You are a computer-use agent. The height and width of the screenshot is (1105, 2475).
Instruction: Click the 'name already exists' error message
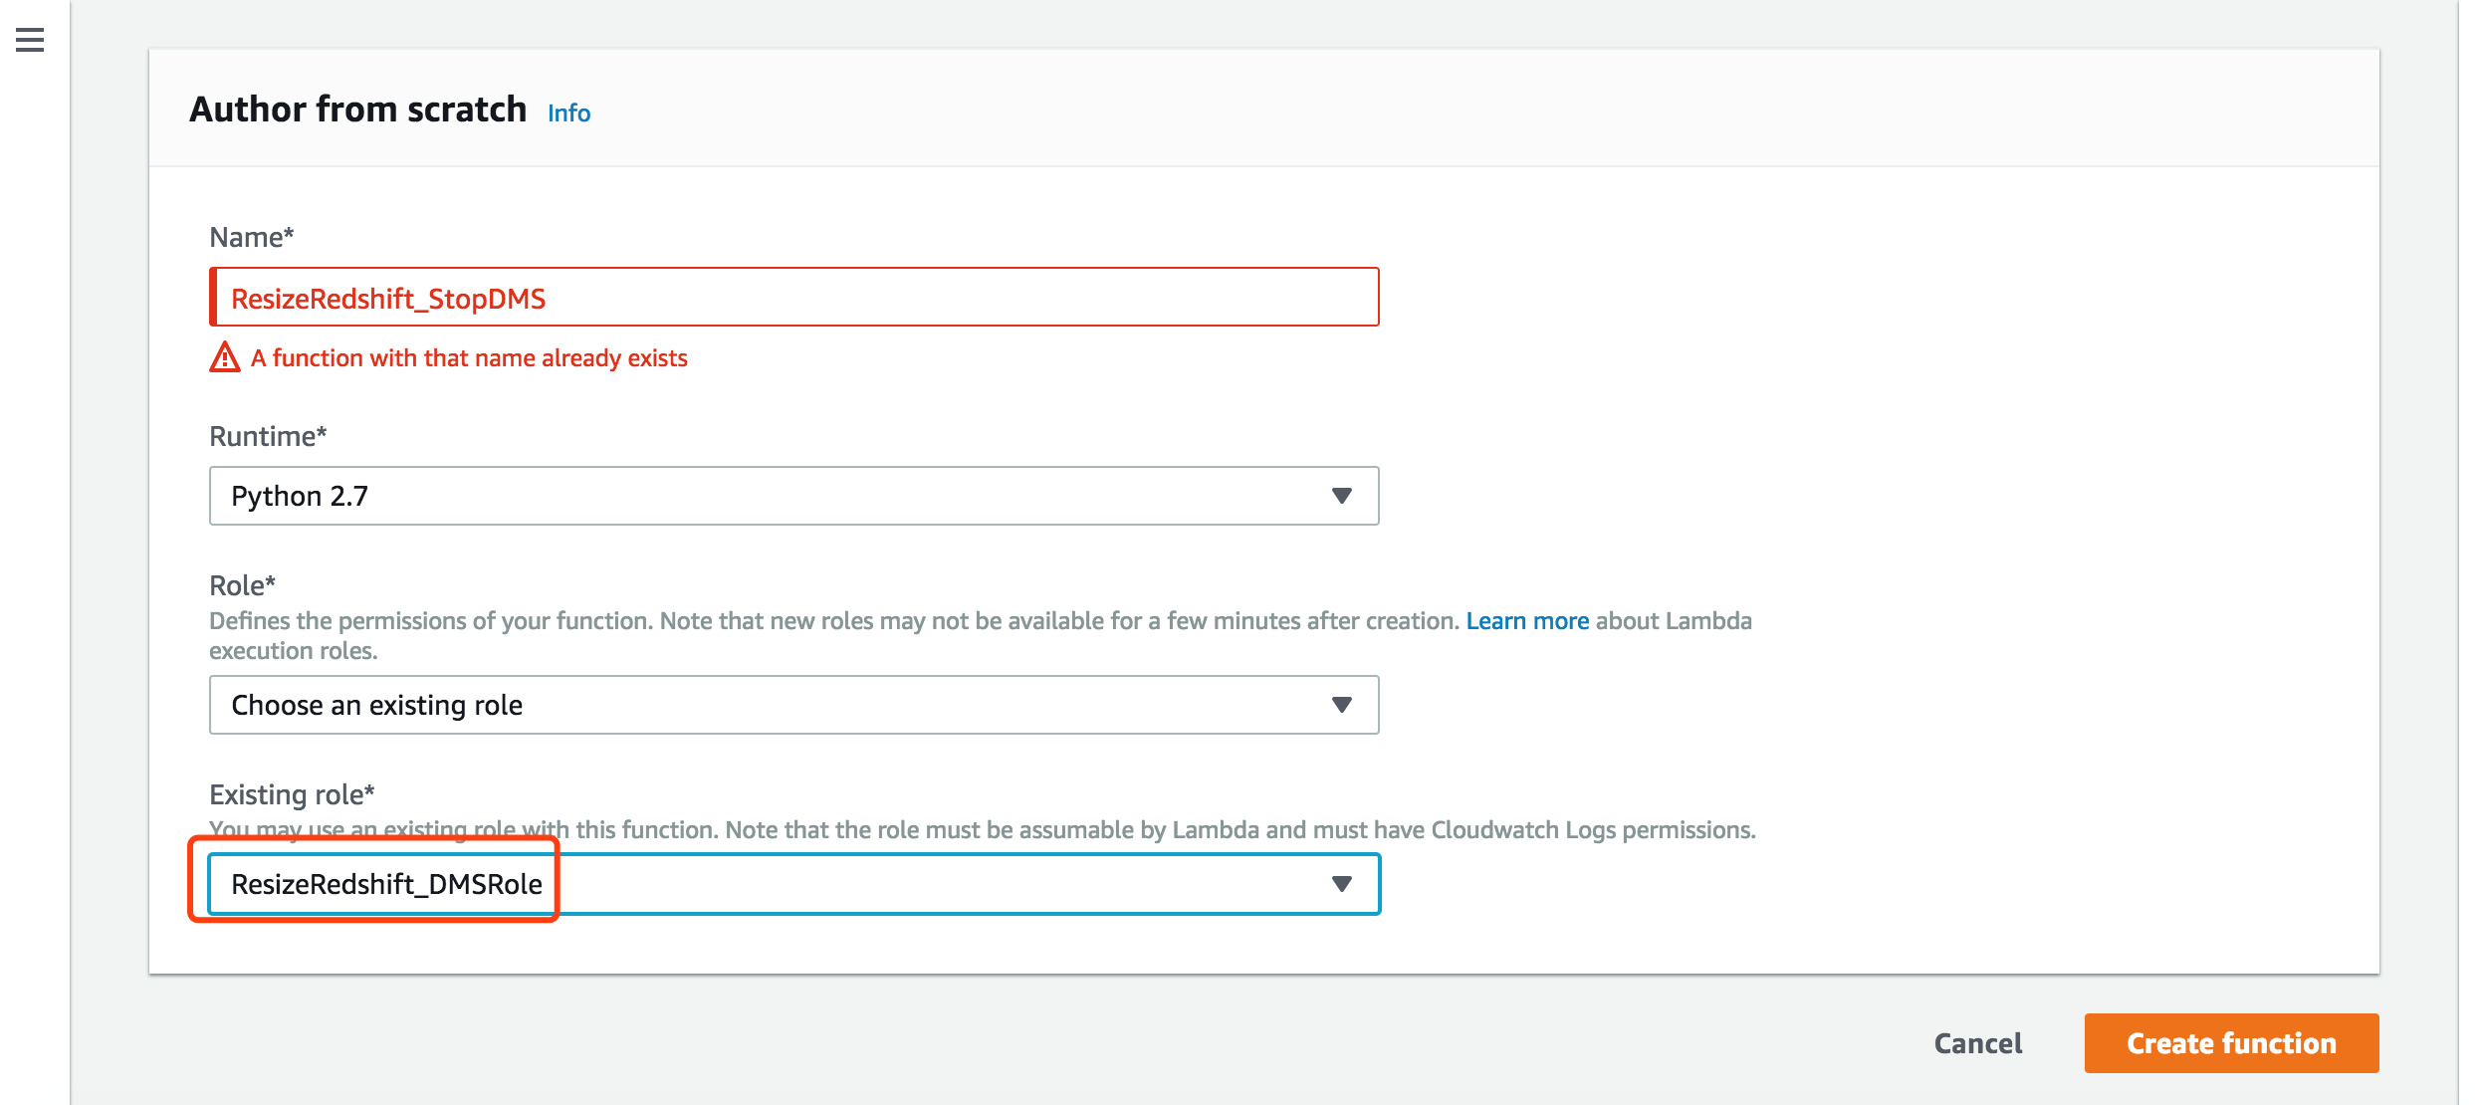pos(468,358)
